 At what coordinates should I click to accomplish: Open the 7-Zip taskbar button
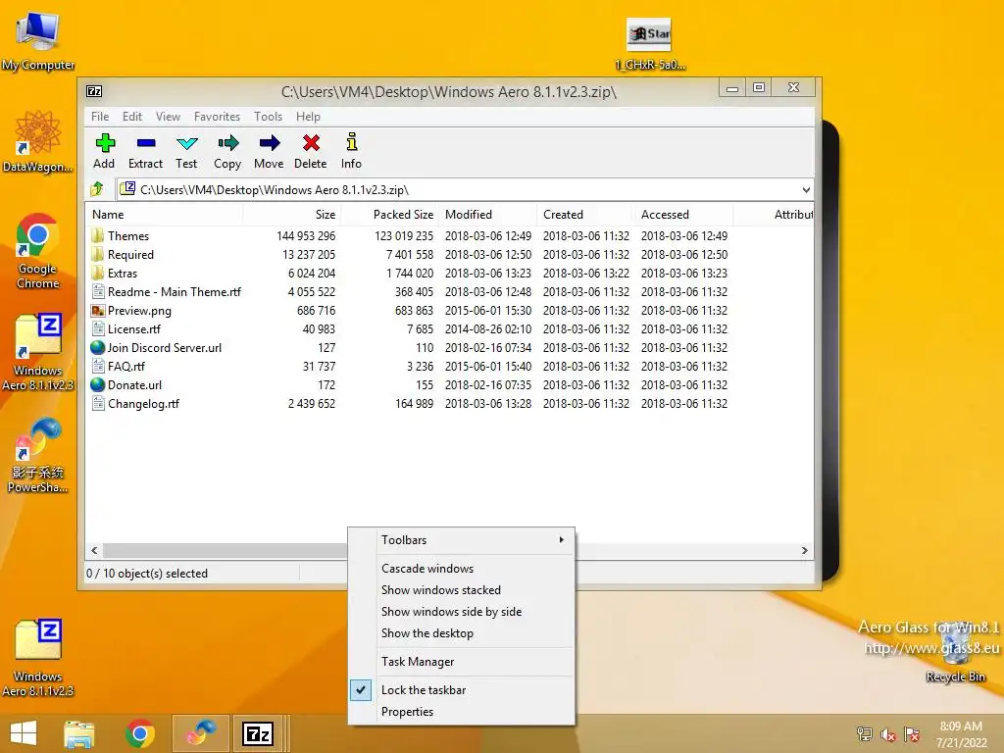click(x=258, y=733)
